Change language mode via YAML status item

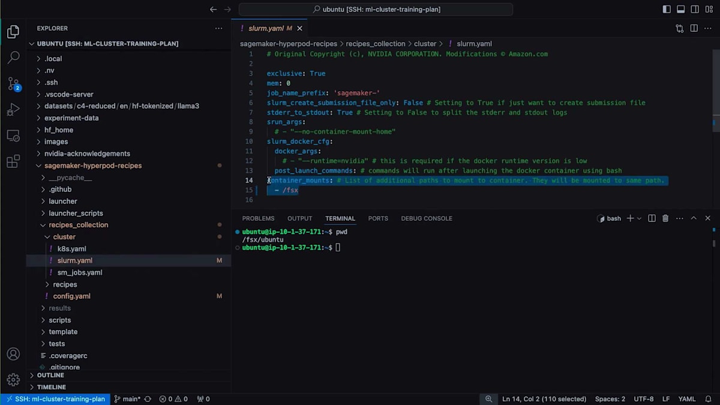click(x=687, y=399)
